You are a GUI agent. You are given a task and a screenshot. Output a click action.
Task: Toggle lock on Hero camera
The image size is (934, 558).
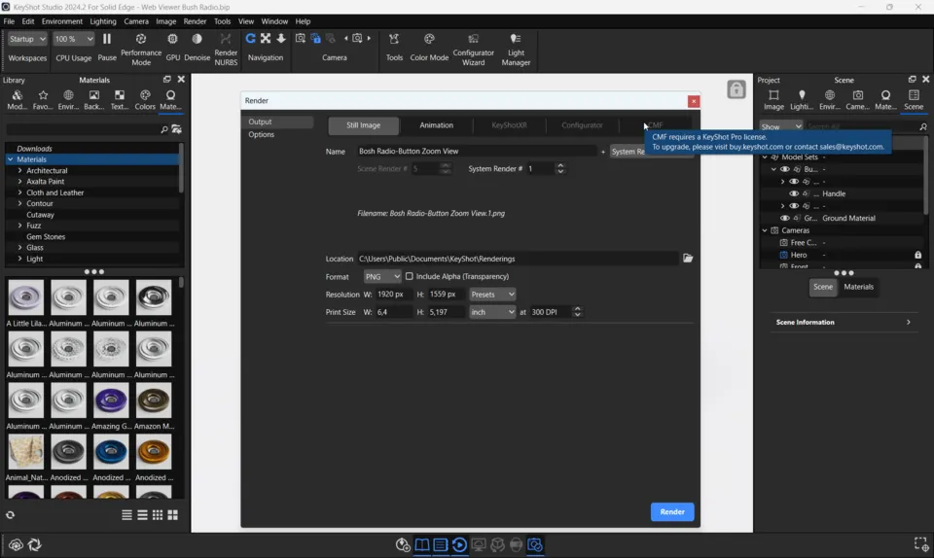click(917, 255)
